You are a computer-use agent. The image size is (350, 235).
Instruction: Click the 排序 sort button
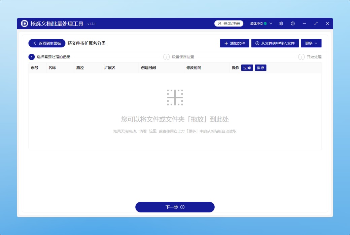(x=260, y=68)
